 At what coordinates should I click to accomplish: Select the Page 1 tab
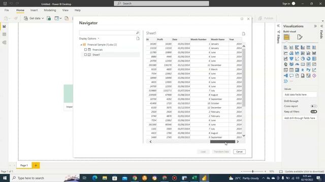24,165
